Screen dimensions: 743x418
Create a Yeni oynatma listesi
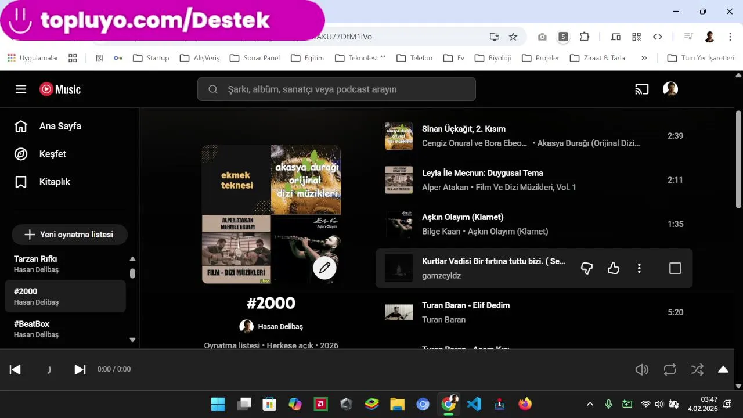coord(70,235)
